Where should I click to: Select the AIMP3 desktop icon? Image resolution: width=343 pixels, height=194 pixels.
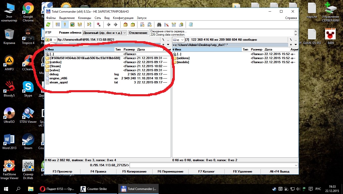pyautogui.click(x=9, y=63)
